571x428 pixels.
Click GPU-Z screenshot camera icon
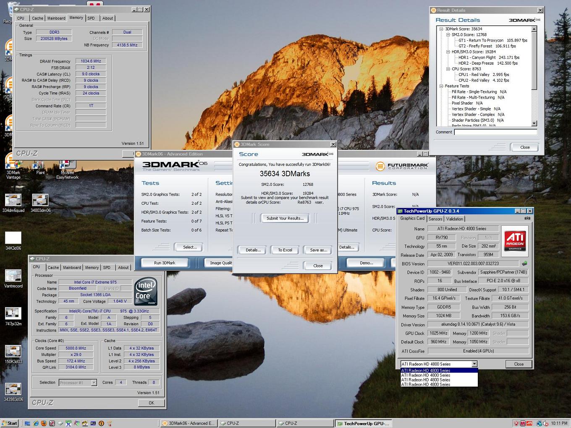(x=527, y=218)
